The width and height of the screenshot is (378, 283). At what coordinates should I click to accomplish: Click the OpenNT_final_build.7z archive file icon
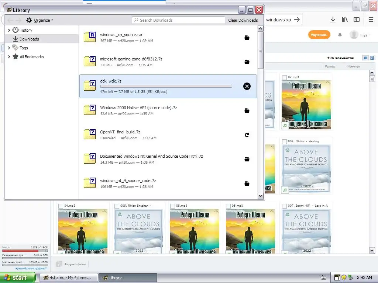coord(90,134)
